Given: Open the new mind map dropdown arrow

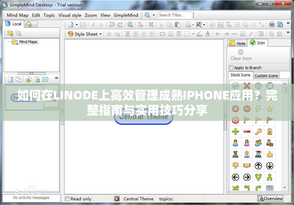Looking at the screenshot, I should click(77, 25).
